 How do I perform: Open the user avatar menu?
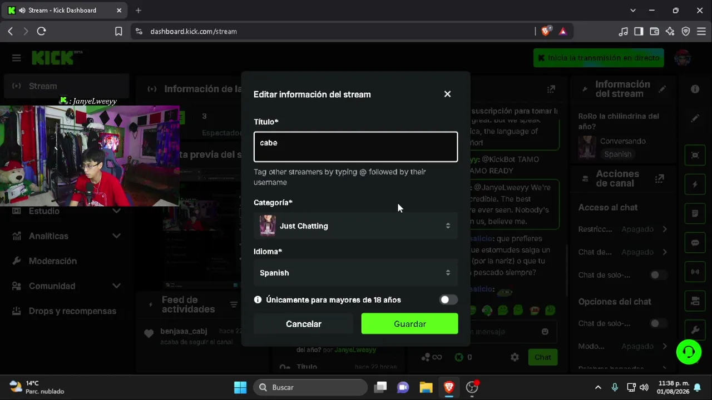pos(683,58)
